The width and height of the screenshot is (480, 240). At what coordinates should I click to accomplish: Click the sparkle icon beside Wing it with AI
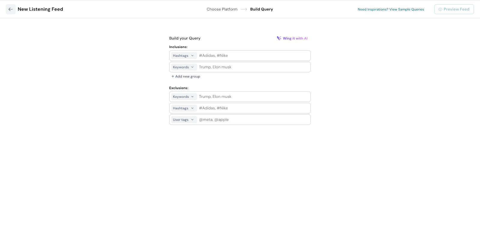[x=279, y=38]
